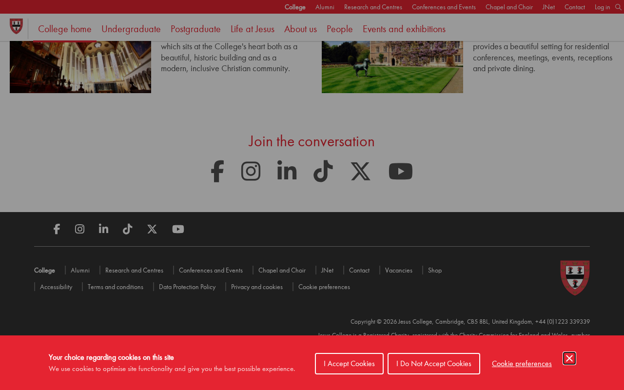
Task: Click the Jesus College crest logo in header
Action: 16,26
